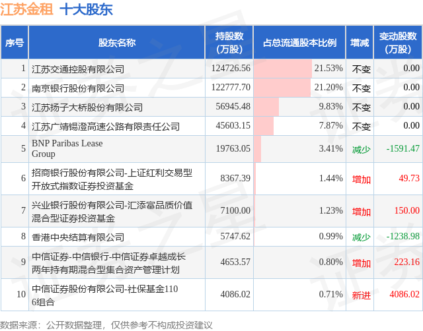This screenshot has width=423, height=331.
Task: Click holding value 5747.62
Action: click(235, 236)
